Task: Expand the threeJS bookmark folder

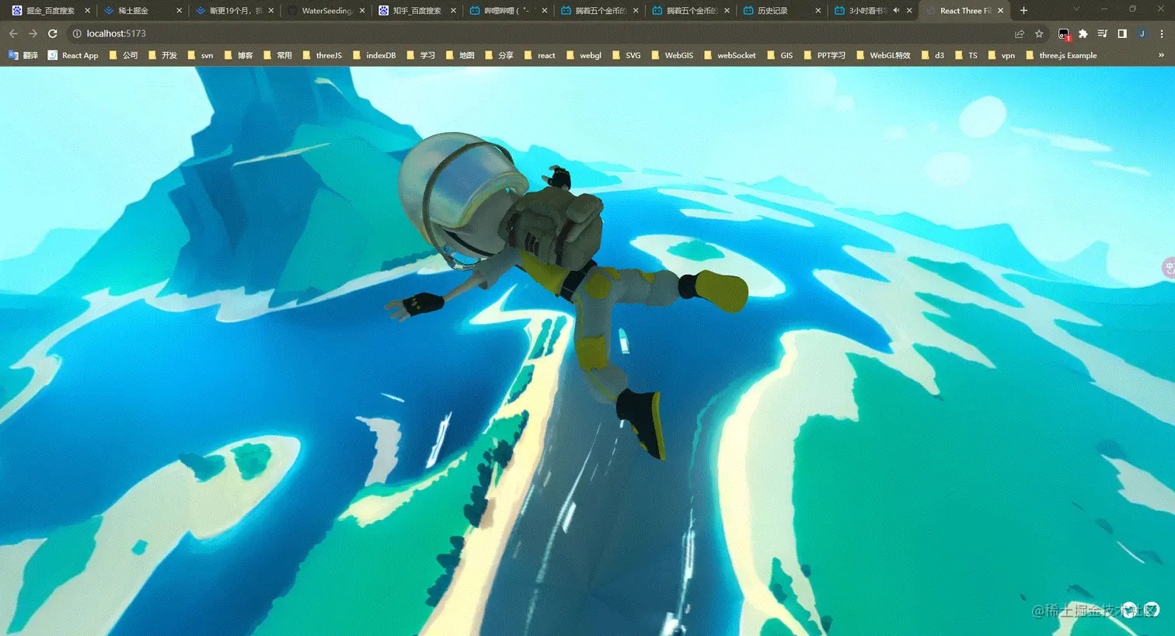Action: point(322,55)
